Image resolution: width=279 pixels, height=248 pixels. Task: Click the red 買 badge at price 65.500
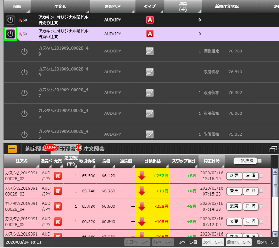pyautogui.click(x=58, y=176)
